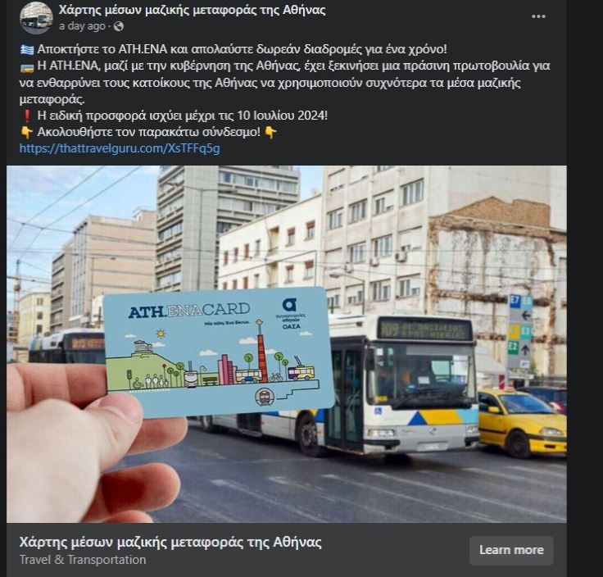
Task: Click the Learn more button
Action: tap(511, 550)
